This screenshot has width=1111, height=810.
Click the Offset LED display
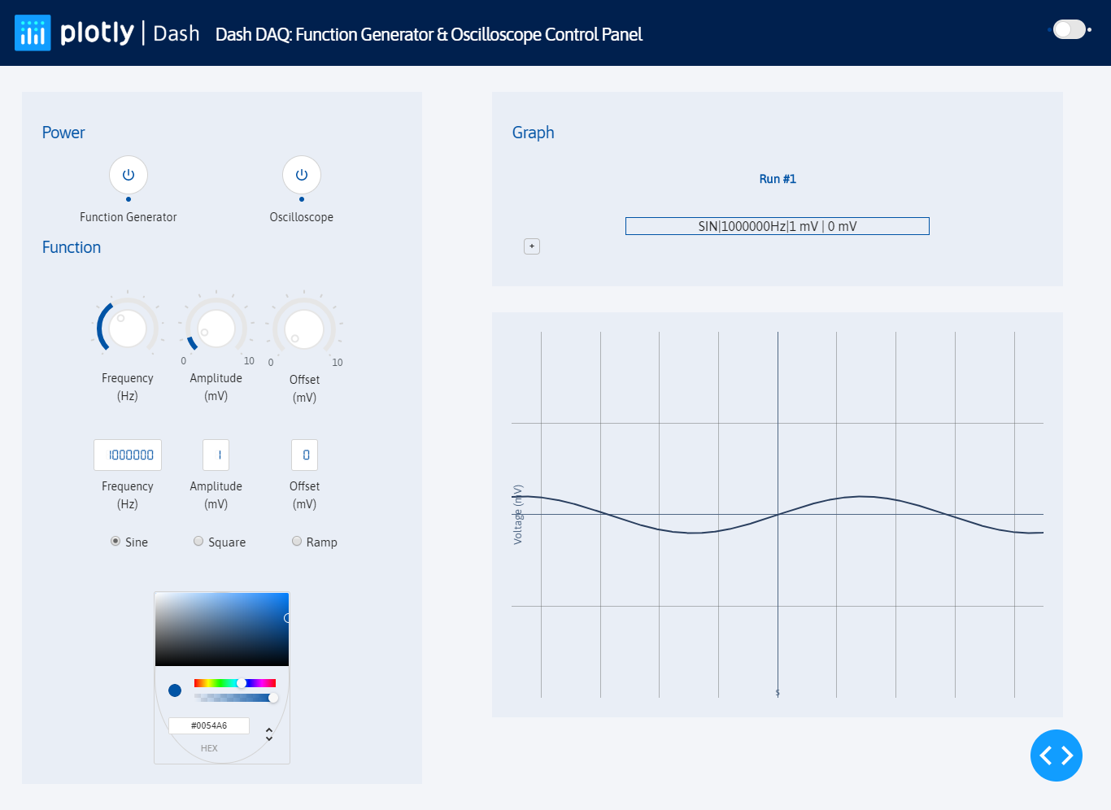click(305, 455)
